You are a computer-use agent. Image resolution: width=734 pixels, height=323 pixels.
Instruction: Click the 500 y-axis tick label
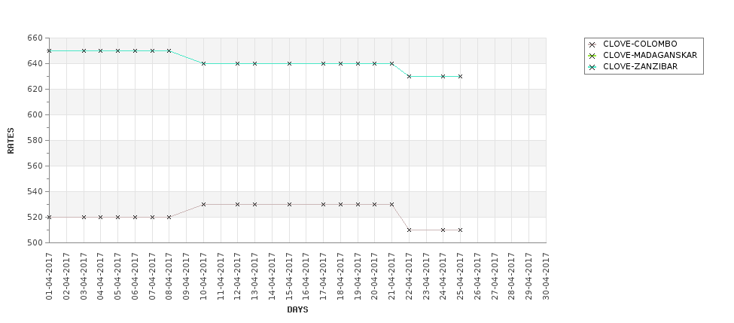click(x=35, y=242)
